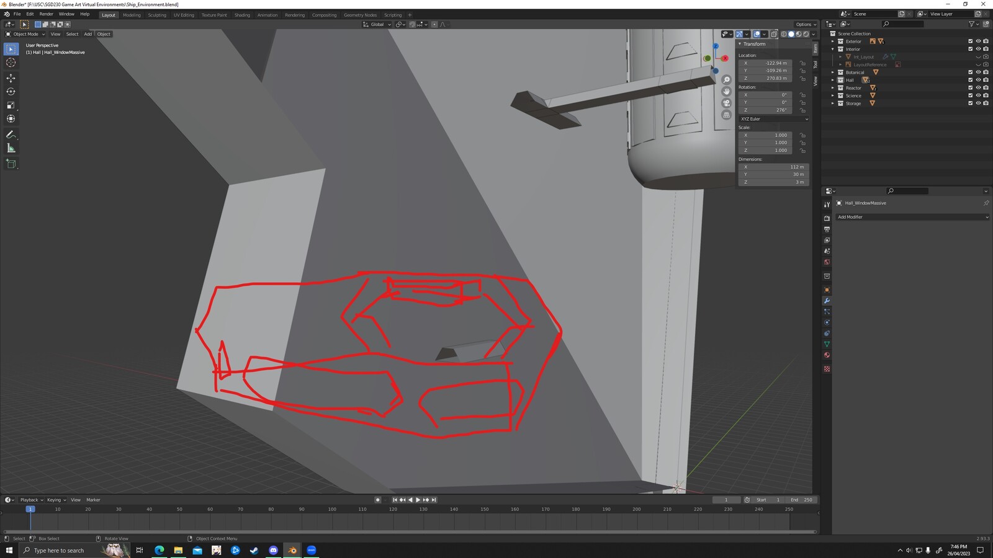Select the Cursor tool in the viewport toolbar
993x558 pixels.
tap(11, 63)
